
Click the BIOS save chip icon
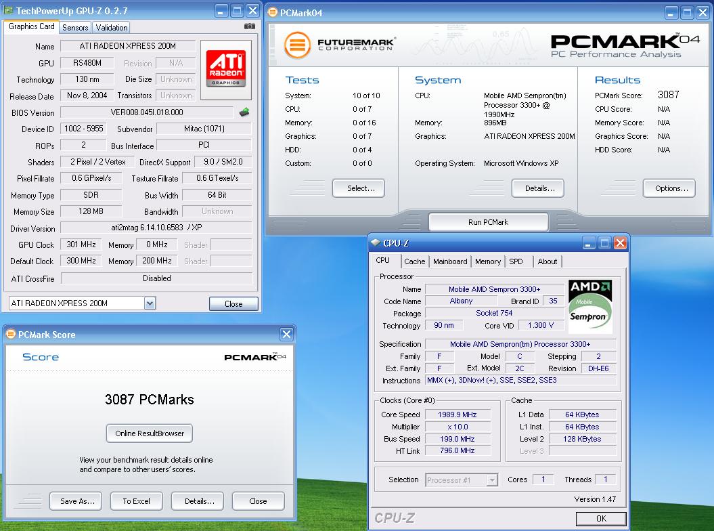point(244,112)
